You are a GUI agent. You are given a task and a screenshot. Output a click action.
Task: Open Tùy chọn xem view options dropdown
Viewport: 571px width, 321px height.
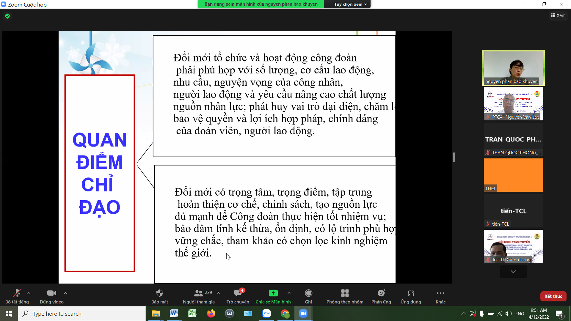coord(350,4)
